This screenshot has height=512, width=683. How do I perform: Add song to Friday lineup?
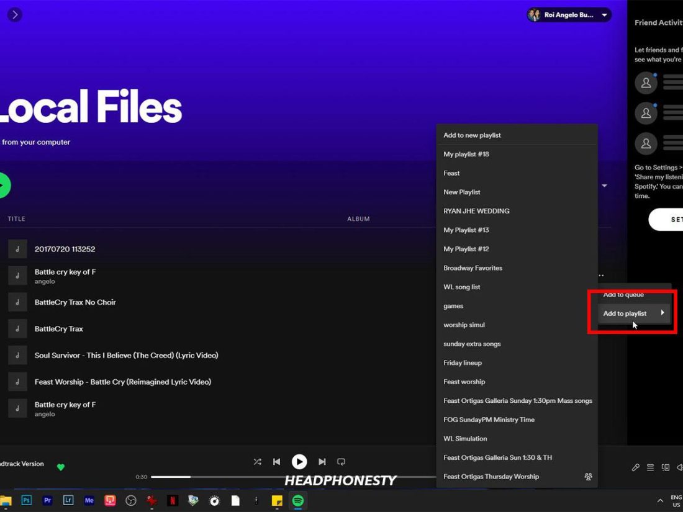pyautogui.click(x=517, y=362)
